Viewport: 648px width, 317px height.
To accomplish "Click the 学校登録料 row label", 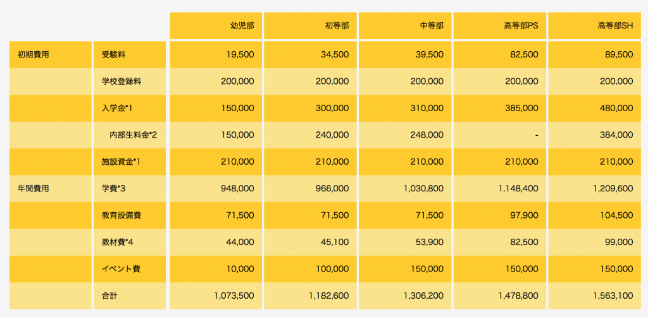I will pyautogui.click(x=121, y=81).
